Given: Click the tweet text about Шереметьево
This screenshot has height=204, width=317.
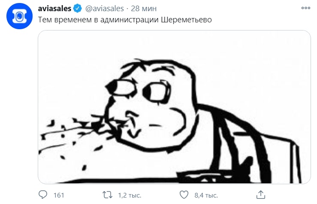Looking at the screenshot, I should (125, 20).
